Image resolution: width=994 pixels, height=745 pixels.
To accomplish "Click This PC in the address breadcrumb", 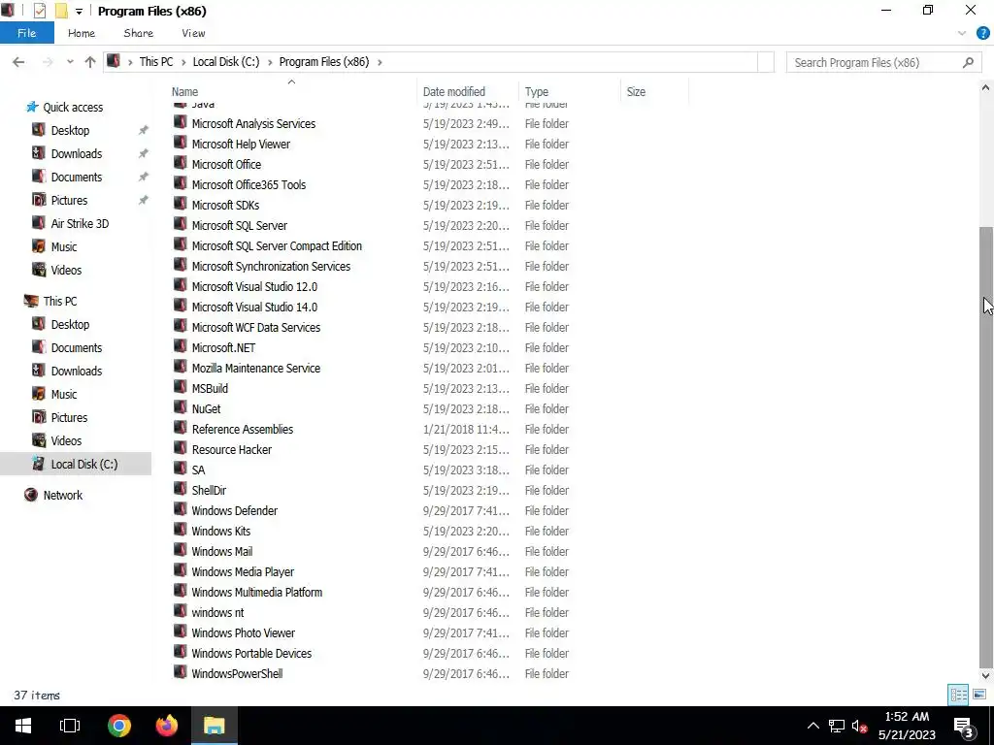I will (x=156, y=62).
